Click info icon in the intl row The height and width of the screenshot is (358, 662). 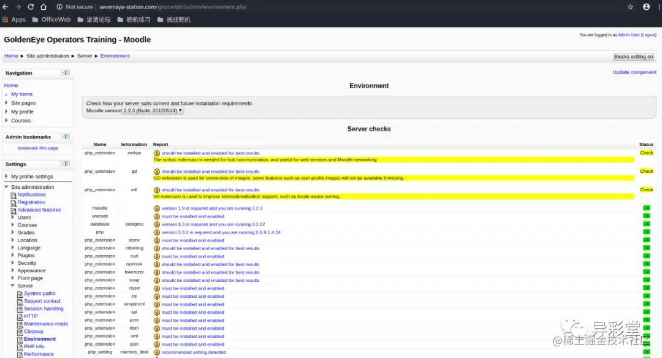point(157,190)
